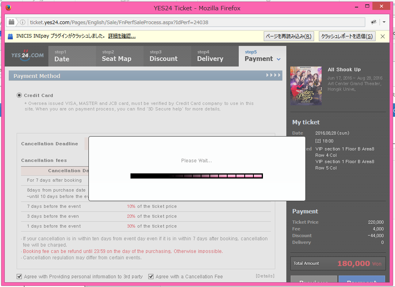Image resolution: width=395 pixels, height=287 pixels.
Task: Toggle Agree with Providing personal information checkbox
Action: [19, 276]
